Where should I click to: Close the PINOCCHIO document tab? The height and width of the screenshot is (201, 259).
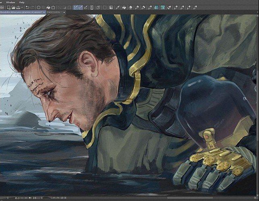point(64,12)
